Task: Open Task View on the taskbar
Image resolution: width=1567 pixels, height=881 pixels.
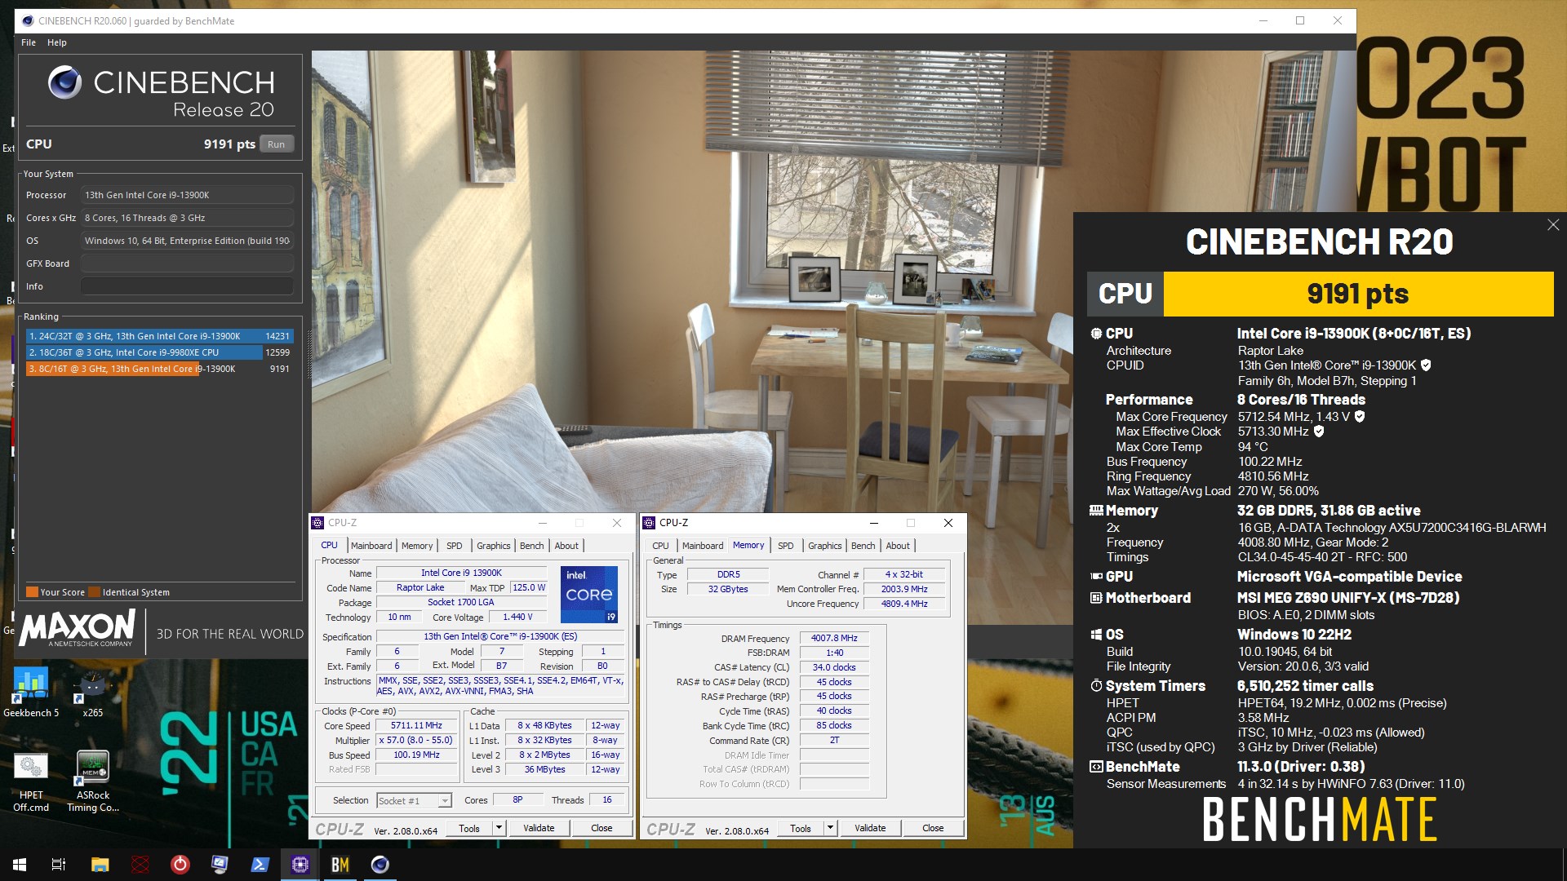Action: (x=59, y=865)
